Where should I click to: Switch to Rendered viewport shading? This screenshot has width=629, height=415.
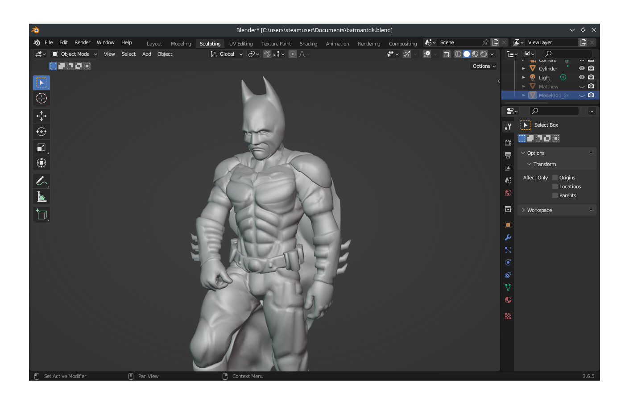(484, 54)
